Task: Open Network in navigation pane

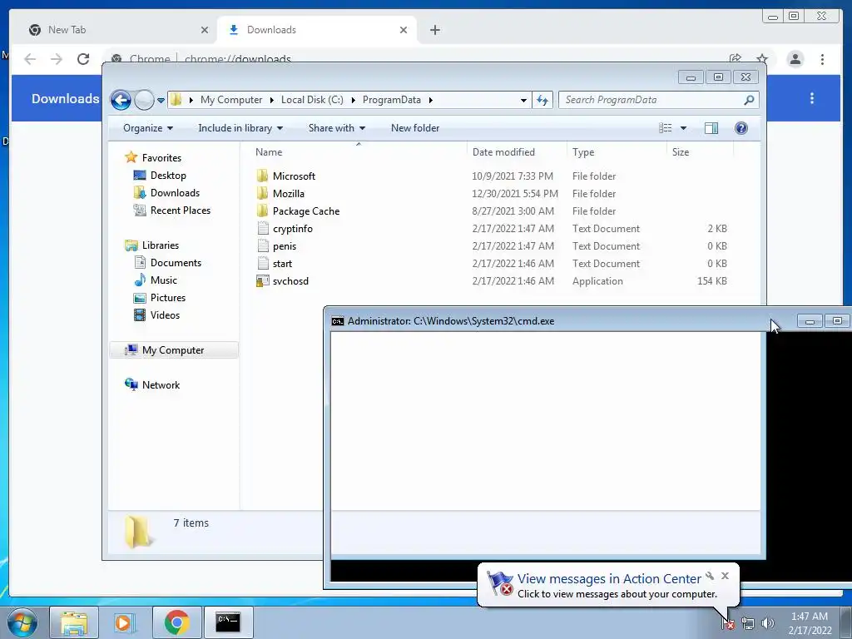Action: click(161, 385)
